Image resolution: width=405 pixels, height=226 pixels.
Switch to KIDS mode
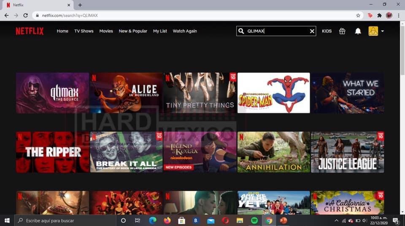tap(327, 31)
